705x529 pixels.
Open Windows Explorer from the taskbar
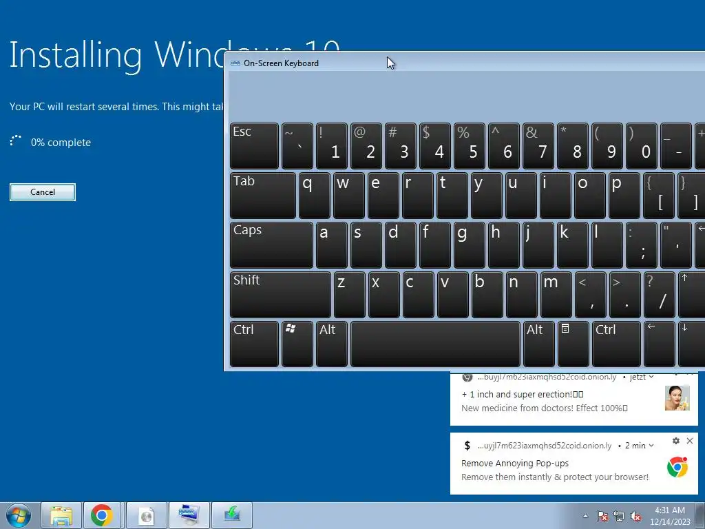pos(61,515)
